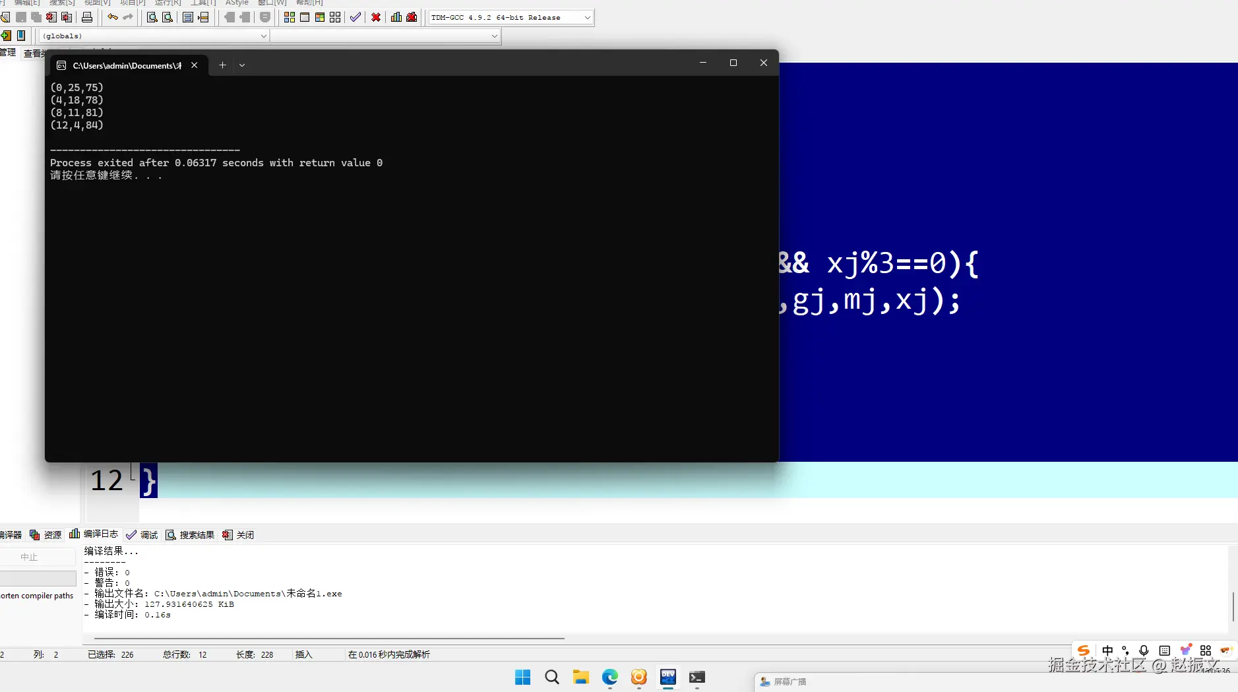Open Find with the magnifier toolbar icon

coord(152,17)
